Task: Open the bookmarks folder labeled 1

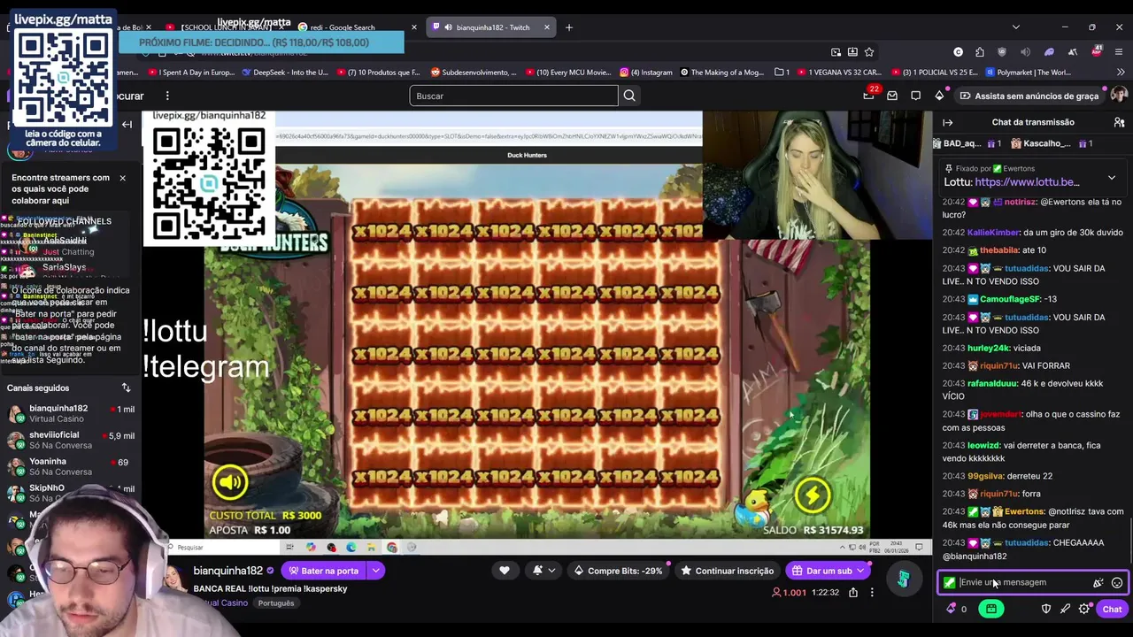Action: click(x=782, y=73)
